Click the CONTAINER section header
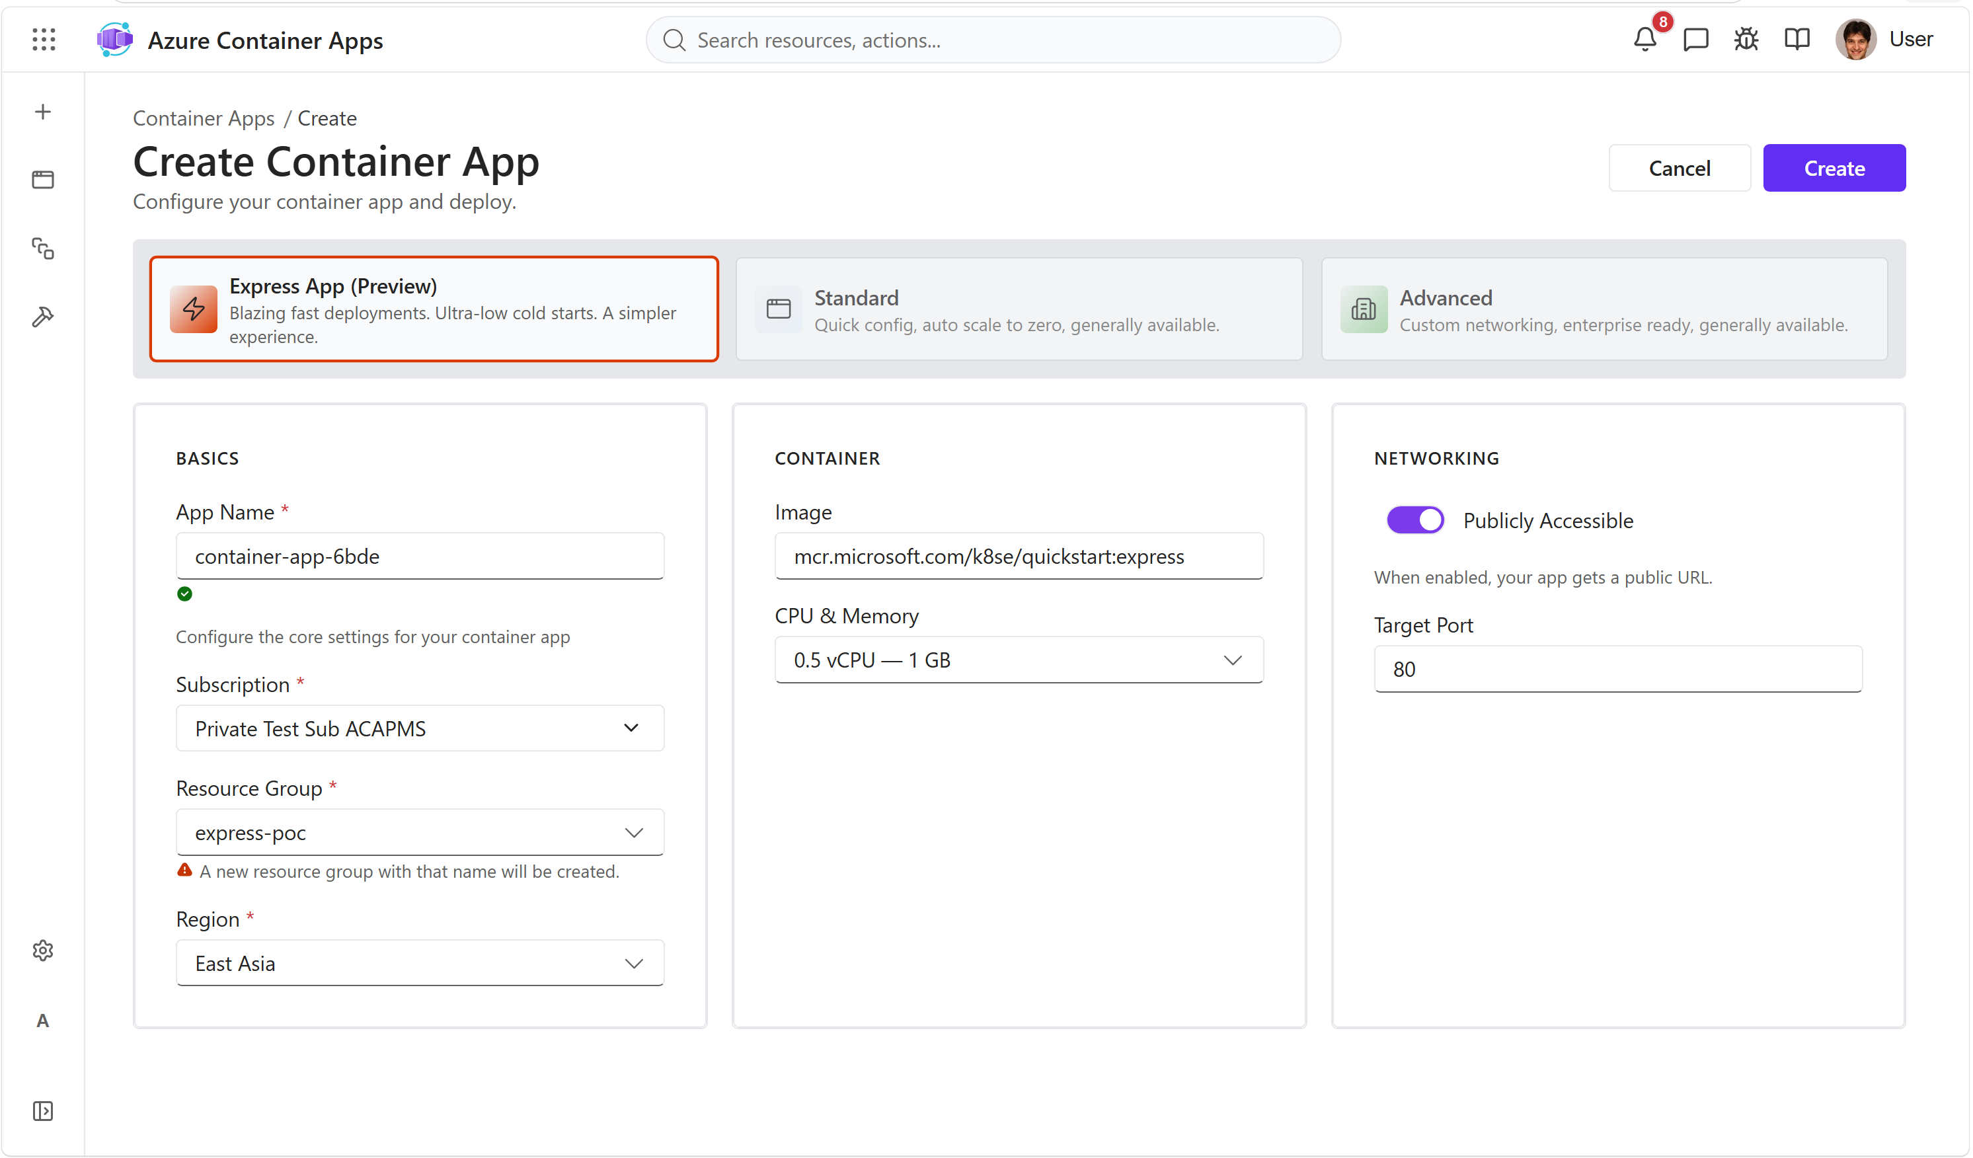1973x1158 pixels. pyautogui.click(x=828, y=459)
